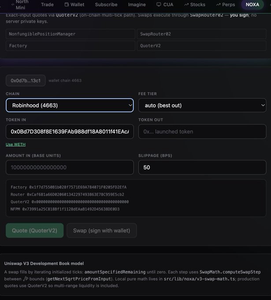The width and height of the screenshot is (271, 300).
Task: Click the SwapMath.computeSwapStep code text
Action: 230,272
